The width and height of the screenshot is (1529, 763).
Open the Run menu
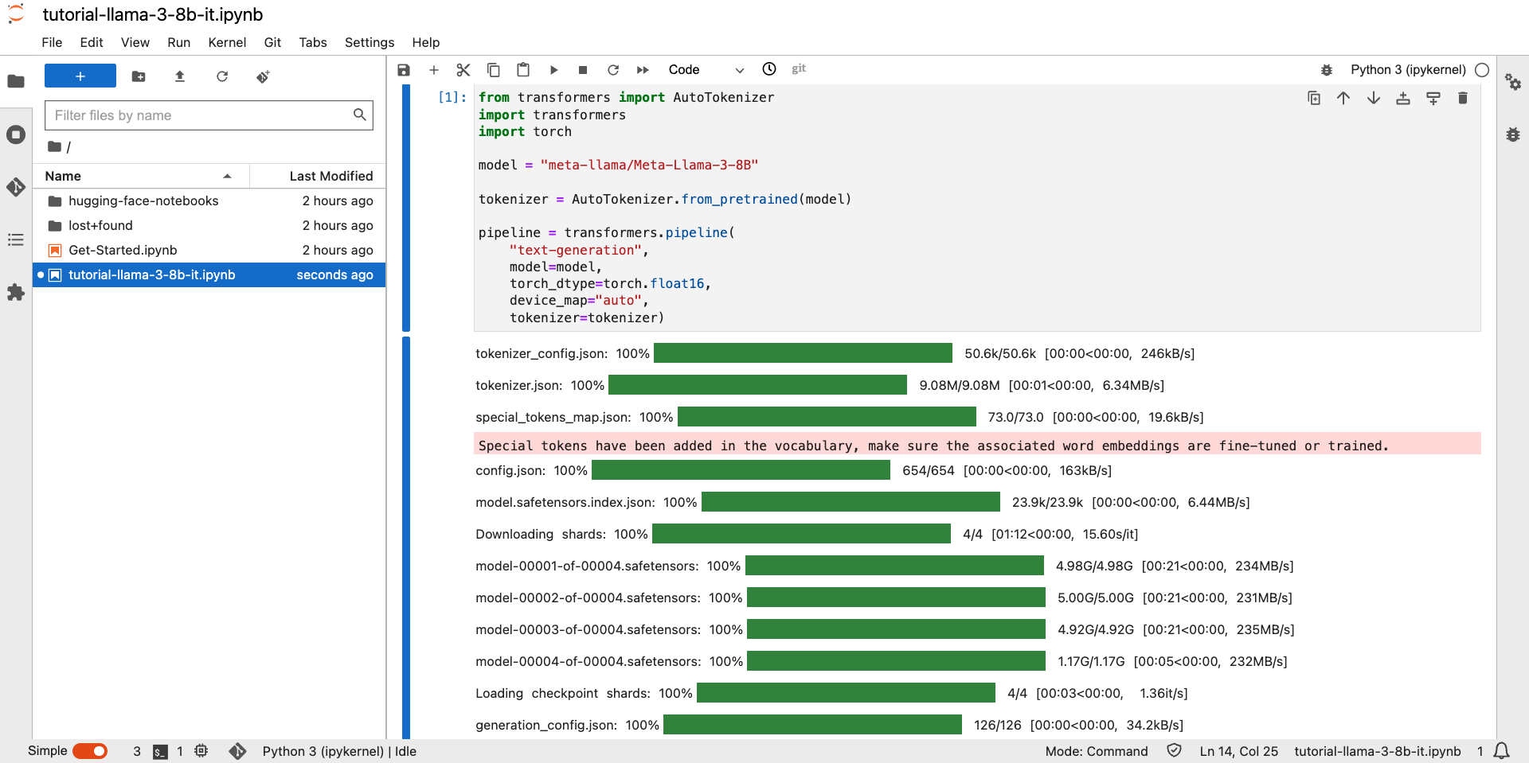(x=178, y=42)
